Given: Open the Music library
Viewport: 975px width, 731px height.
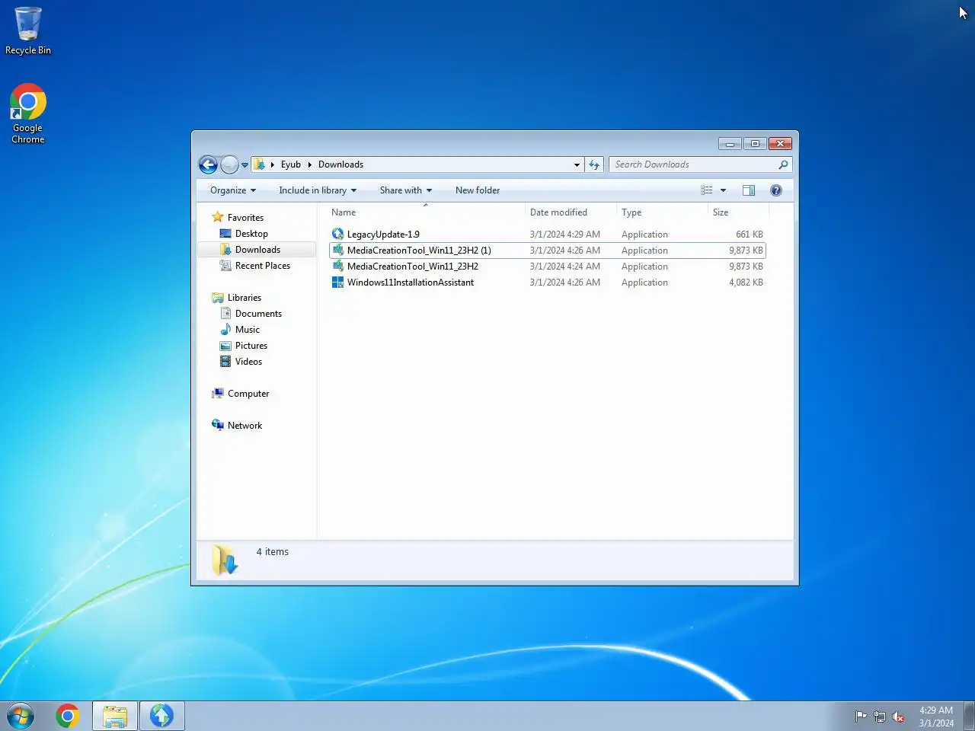Looking at the screenshot, I should tap(248, 330).
